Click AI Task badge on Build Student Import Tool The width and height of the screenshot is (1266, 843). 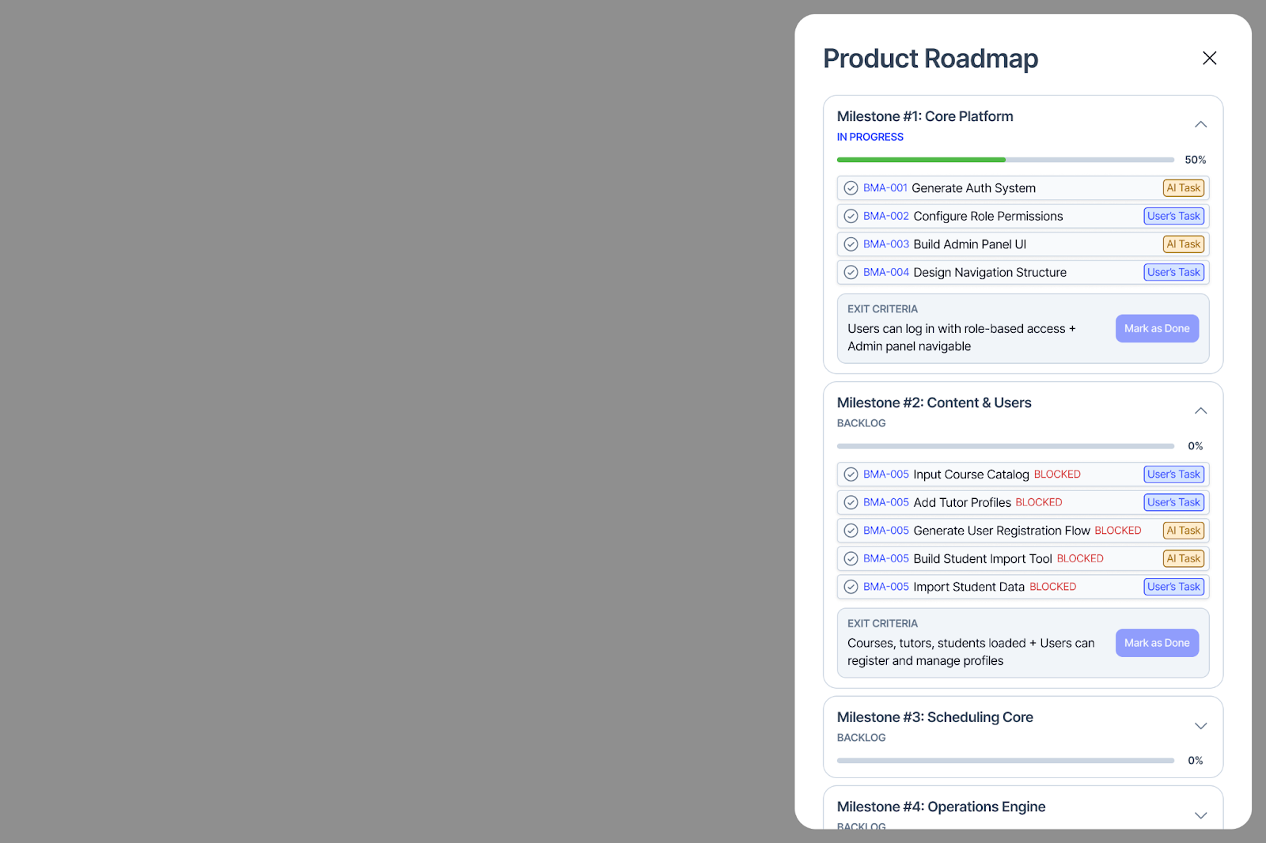point(1183,558)
